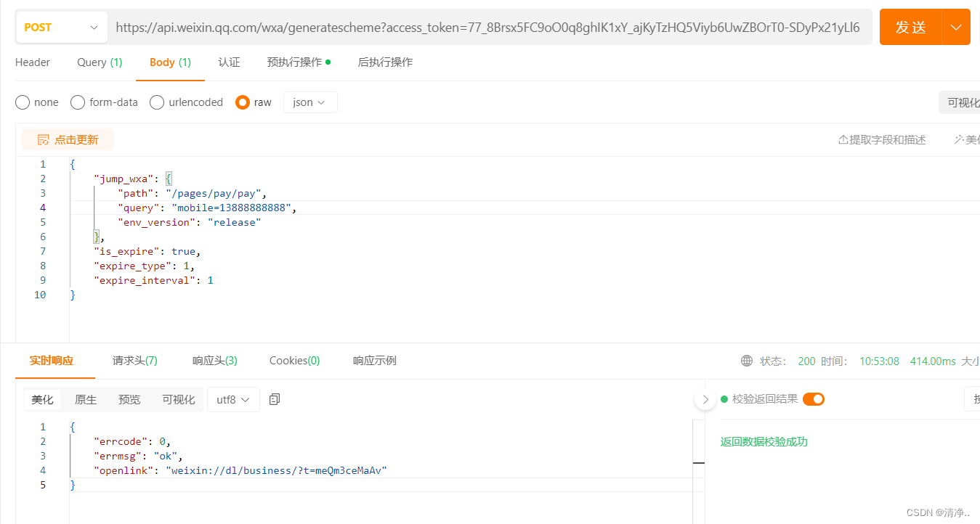Viewport: 980px width, 524px height.
Task: Click the "path" line in the request body
Action: tap(193, 193)
